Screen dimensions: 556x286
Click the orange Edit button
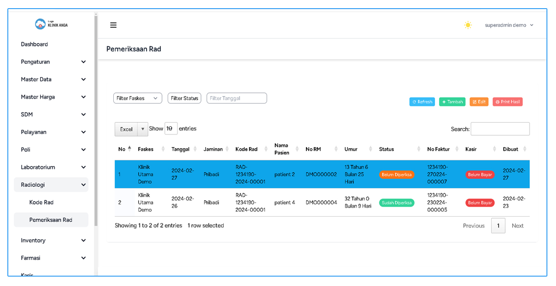click(479, 102)
